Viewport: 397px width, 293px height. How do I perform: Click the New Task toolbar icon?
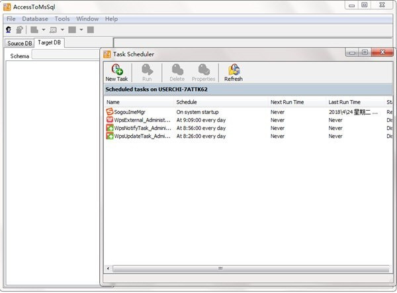click(x=116, y=72)
